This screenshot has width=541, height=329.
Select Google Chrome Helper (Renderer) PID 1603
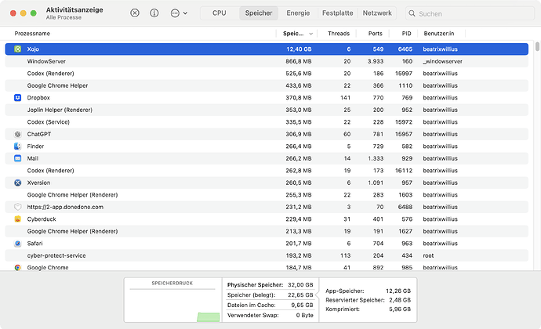(x=267, y=195)
